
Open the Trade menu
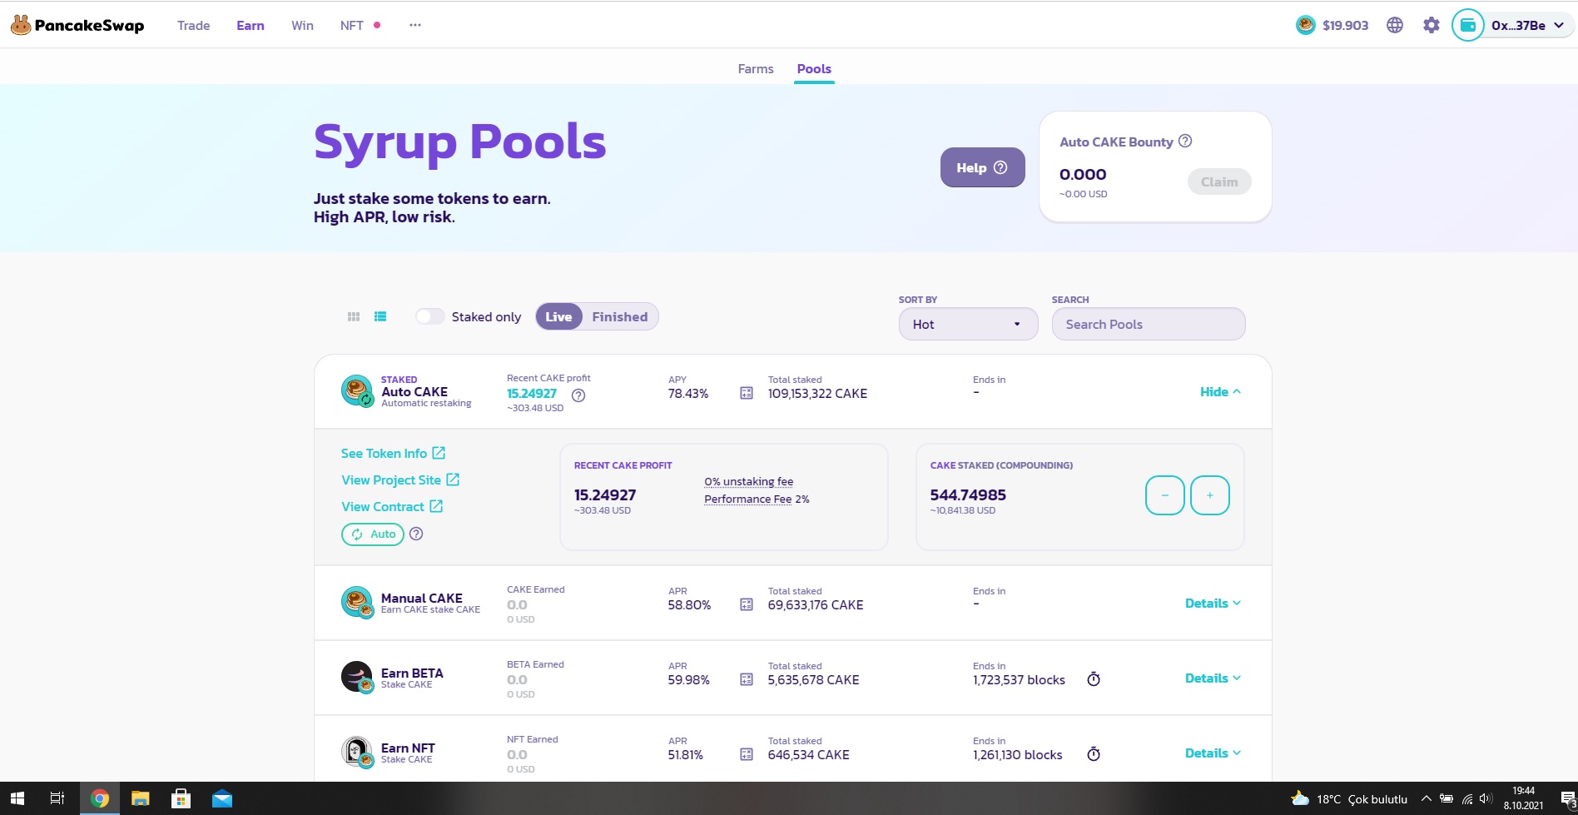tap(194, 25)
